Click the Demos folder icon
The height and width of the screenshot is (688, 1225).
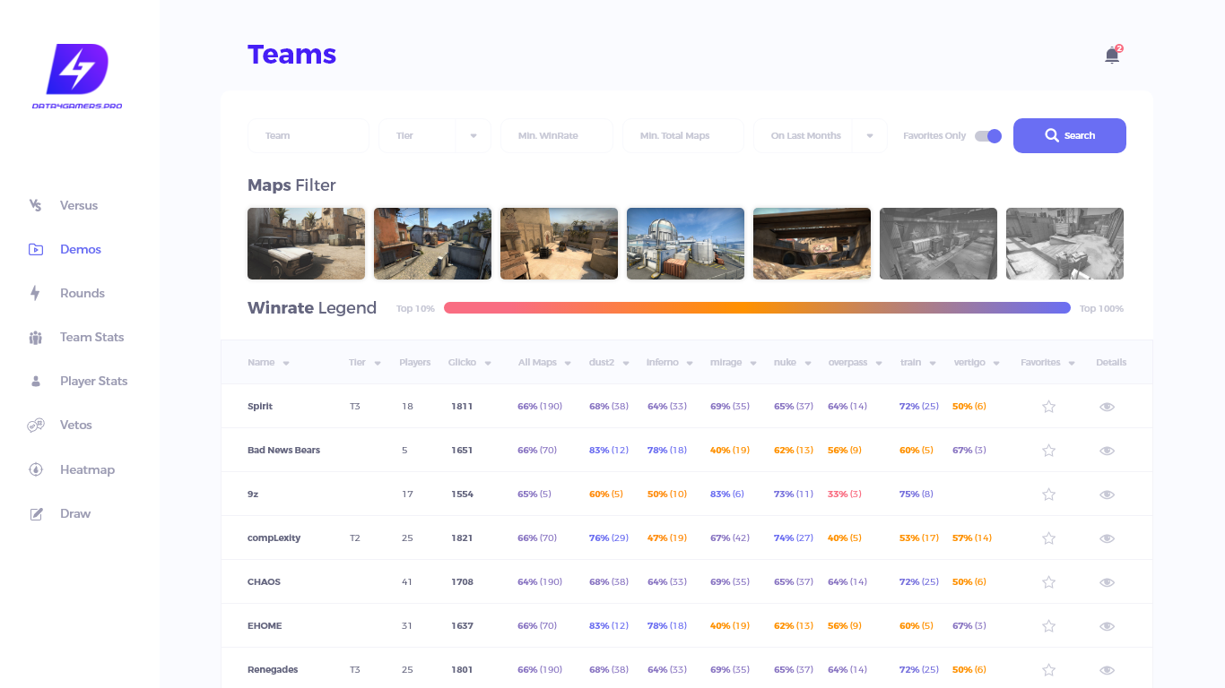36,249
